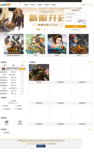The width and height of the screenshot is (94, 168).
Task: Open the server 180 row in the list
Action: (x=13, y=83)
